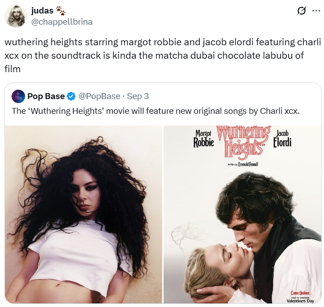Click Pop Base blue verified badge
Viewport: 324px width, 307px height.
click(71, 96)
